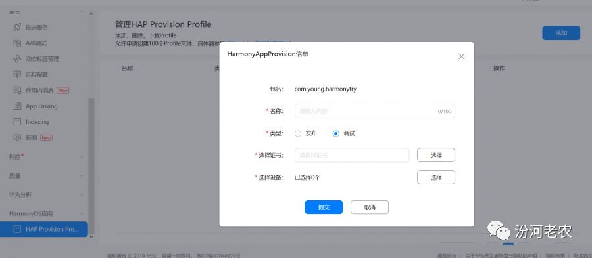592x258 pixels.
Task: Click the 请选择证书 certificate field
Action: [352, 155]
